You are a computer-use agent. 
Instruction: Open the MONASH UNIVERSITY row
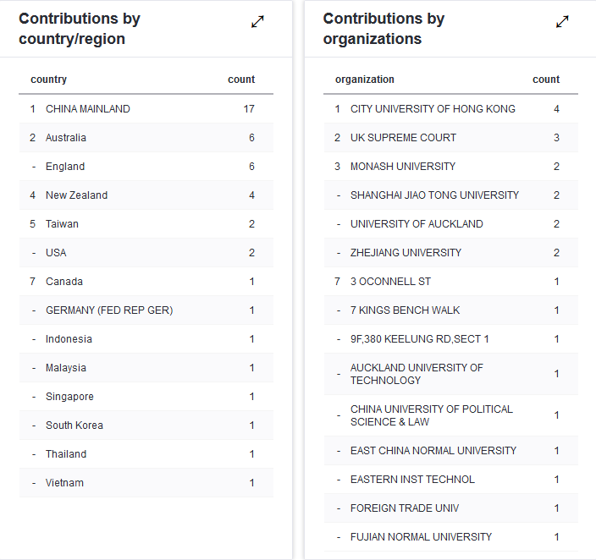tap(403, 167)
